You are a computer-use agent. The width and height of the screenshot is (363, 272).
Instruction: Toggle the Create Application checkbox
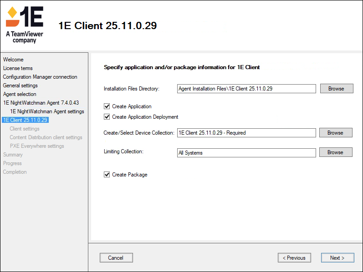pyautogui.click(x=107, y=106)
